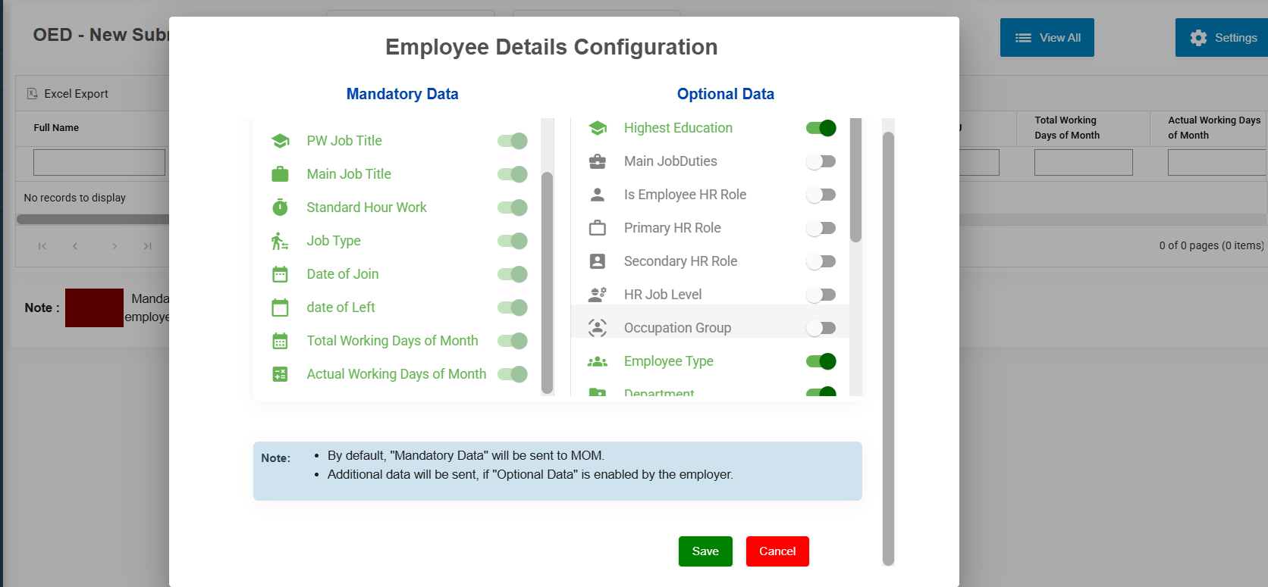
Task: Open the Settings button with gear
Action: click(1222, 38)
